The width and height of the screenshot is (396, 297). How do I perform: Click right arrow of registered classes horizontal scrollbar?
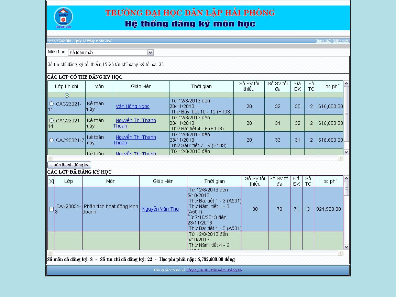(x=340, y=253)
